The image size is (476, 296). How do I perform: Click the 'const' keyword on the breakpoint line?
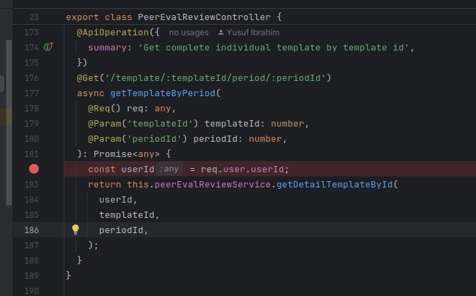tap(102, 169)
